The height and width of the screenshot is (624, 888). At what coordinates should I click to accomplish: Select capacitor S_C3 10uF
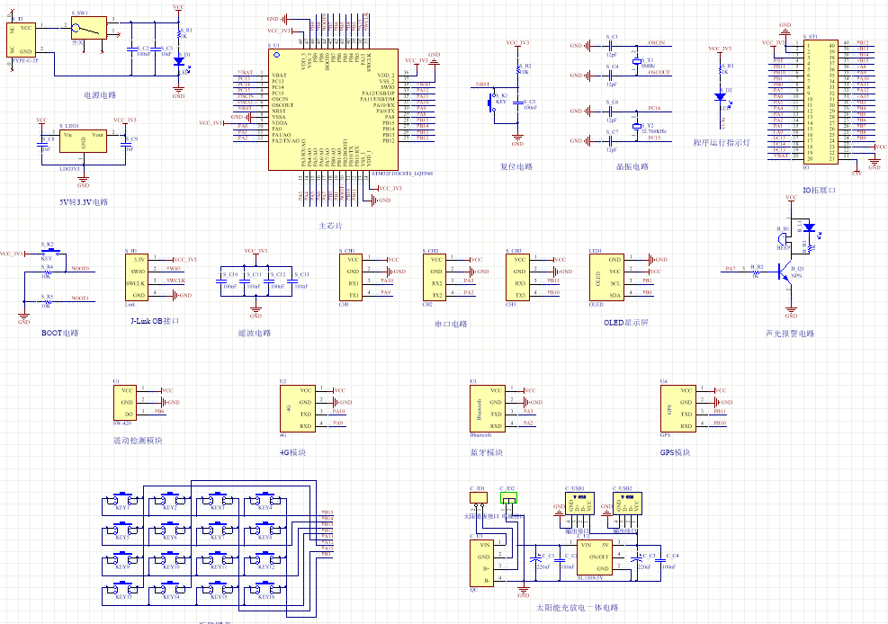[155, 49]
